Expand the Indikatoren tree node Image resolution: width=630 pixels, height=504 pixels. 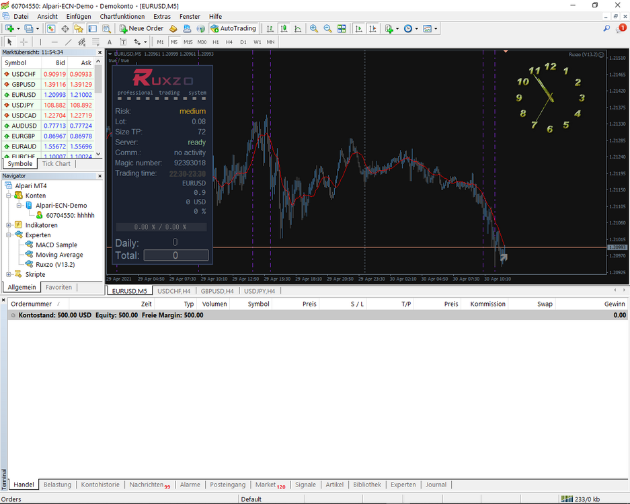point(9,225)
